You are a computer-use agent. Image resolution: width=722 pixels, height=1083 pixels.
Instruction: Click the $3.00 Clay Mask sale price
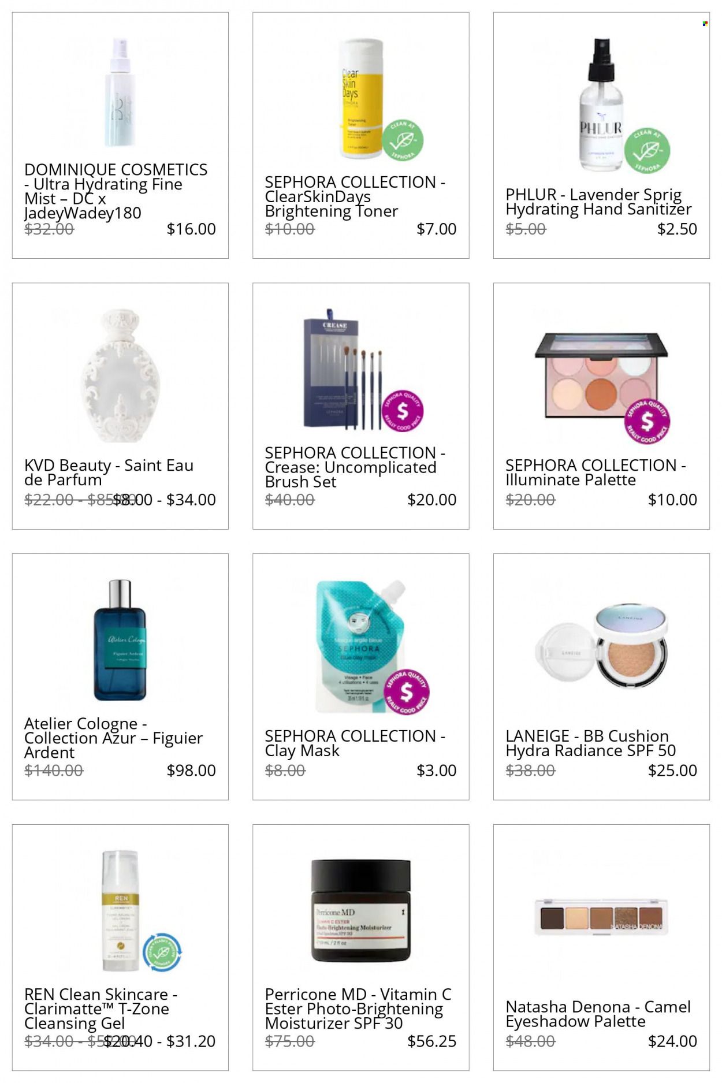(x=437, y=770)
